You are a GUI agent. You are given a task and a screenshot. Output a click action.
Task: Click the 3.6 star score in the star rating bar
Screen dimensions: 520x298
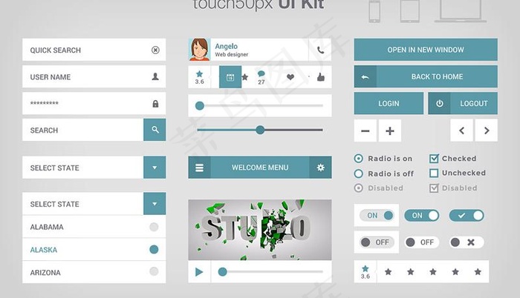[365, 272]
